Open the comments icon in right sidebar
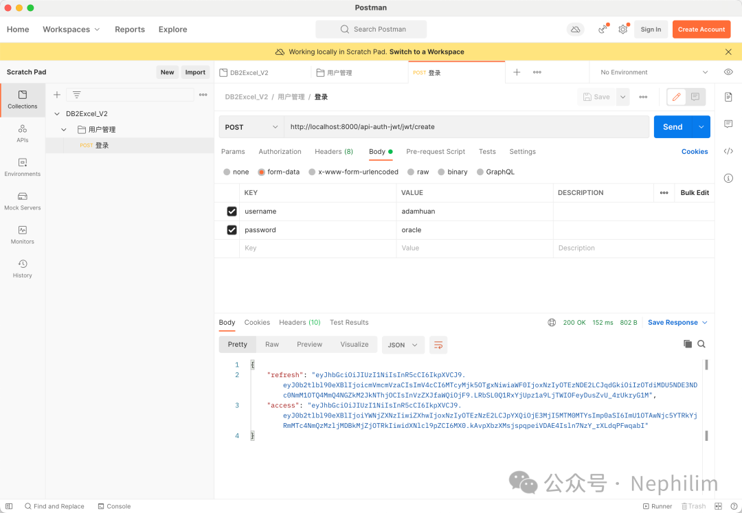The image size is (742, 513). pyautogui.click(x=728, y=124)
